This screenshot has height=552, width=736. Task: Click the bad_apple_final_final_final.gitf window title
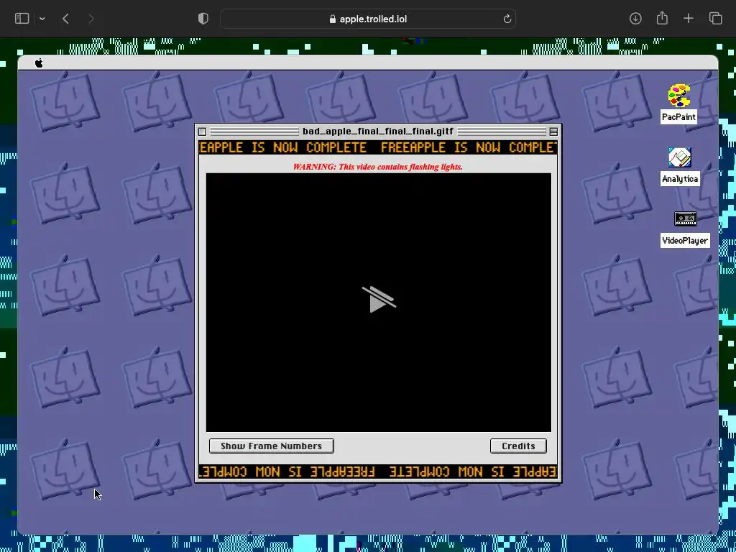pos(378,132)
